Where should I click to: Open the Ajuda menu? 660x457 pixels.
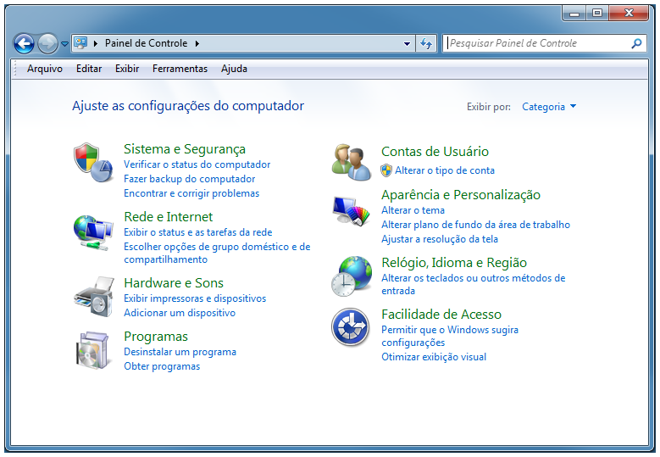coord(234,69)
